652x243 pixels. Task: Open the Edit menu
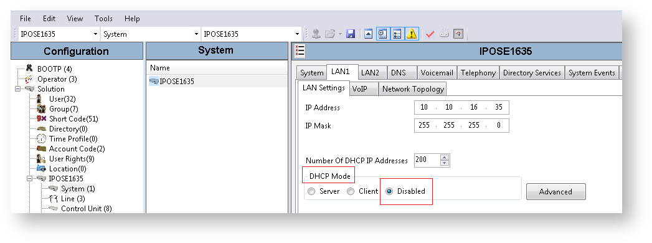tap(49, 19)
